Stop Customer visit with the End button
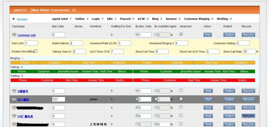 click(x=208, y=35)
